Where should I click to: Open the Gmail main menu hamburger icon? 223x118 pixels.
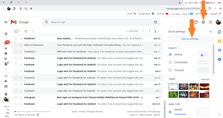tap(6, 22)
